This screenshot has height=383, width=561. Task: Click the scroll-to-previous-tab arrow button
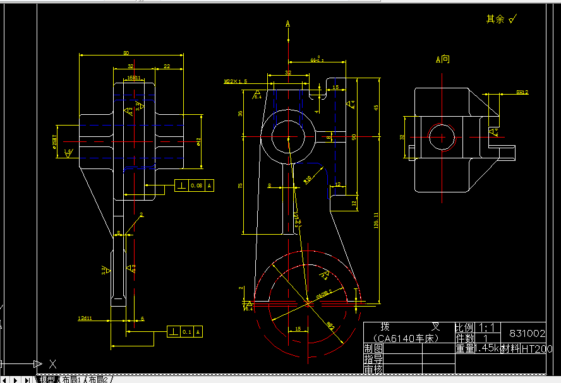coord(4,380)
